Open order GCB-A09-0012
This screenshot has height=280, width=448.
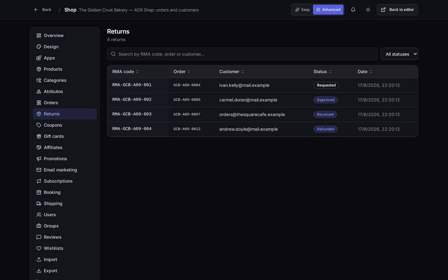[x=187, y=129]
